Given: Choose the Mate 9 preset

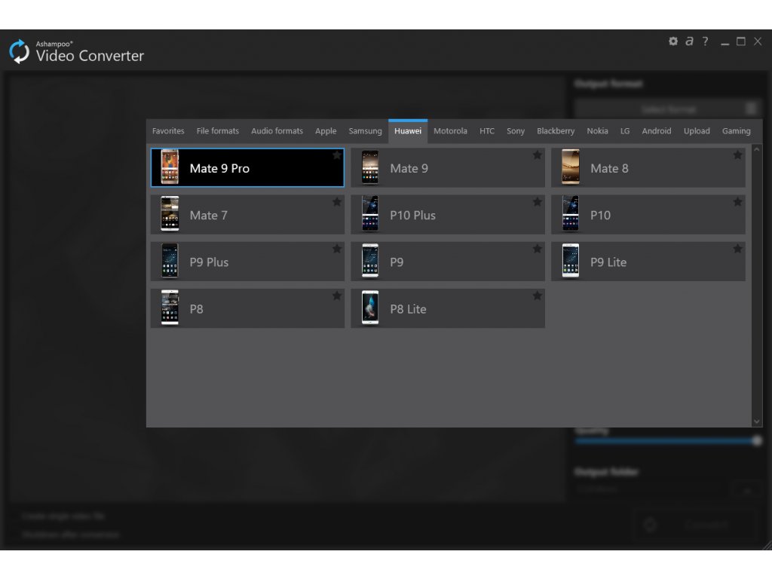Looking at the screenshot, I should pyautogui.click(x=448, y=168).
